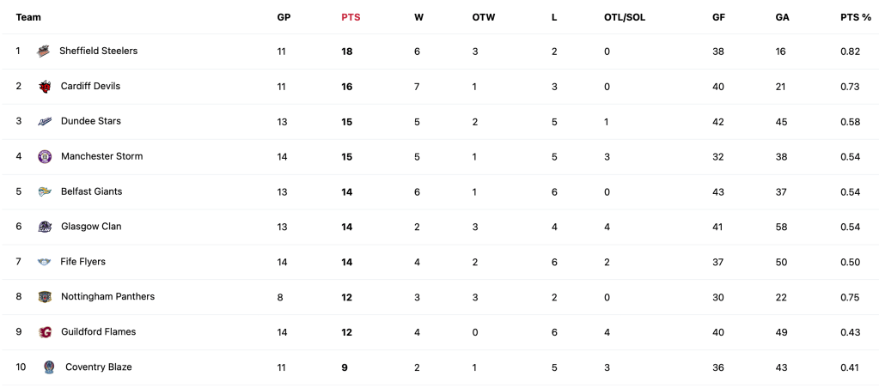This screenshot has height=388, width=879.
Task: Click the Cardiff Devils logo icon
Action: coord(45,87)
